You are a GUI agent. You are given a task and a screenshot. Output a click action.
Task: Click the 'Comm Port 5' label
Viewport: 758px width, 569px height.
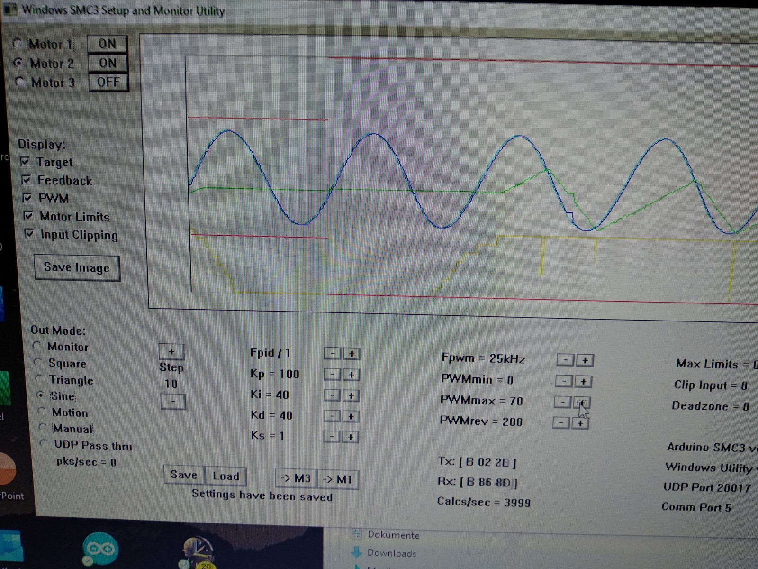coord(696,507)
